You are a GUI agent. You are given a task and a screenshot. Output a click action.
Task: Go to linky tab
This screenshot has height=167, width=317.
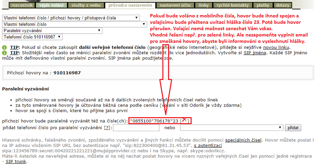click(203, 5)
